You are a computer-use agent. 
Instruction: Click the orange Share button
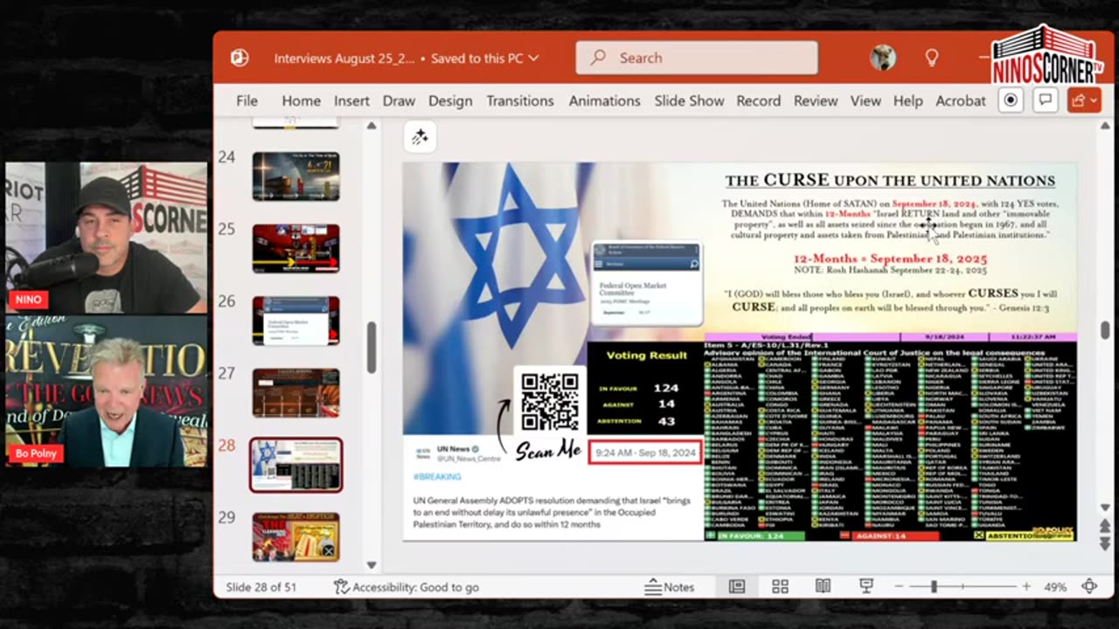(x=1083, y=100)
